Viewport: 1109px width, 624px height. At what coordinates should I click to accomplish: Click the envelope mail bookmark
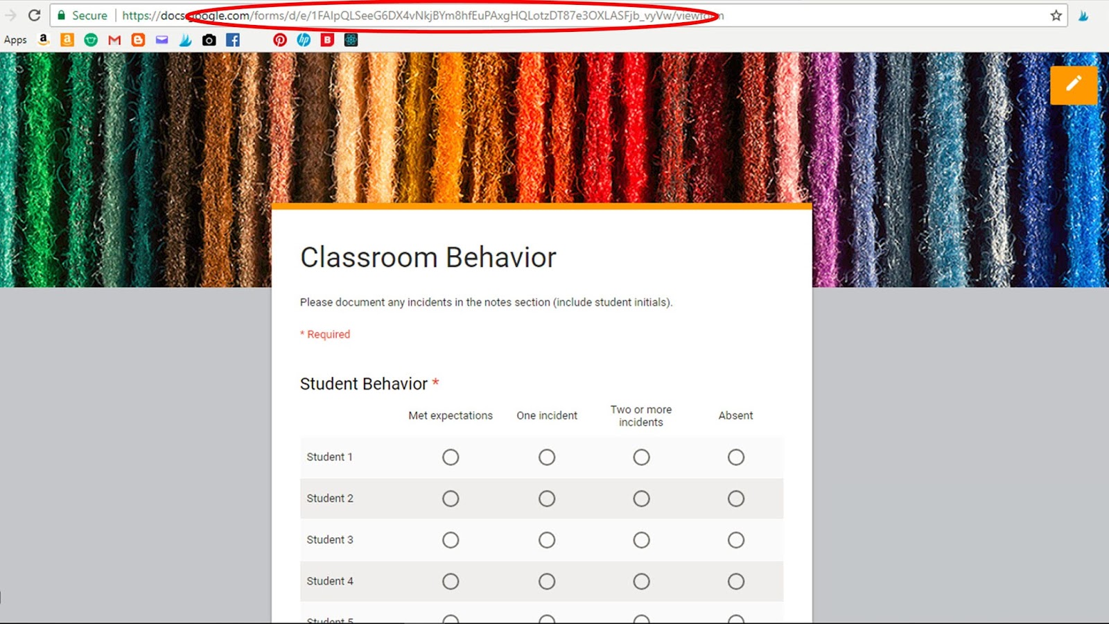[x=161, y=40]
